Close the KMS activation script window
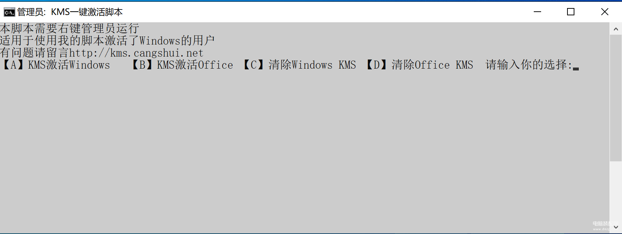This screenshot has width=622, height=234. click(x=605, y=12)
